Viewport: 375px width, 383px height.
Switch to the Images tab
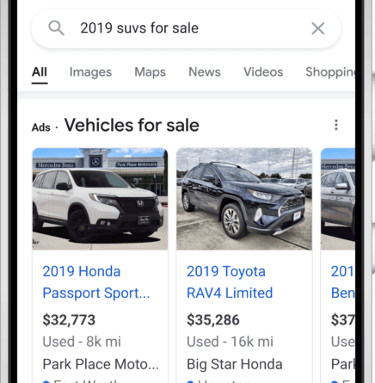[90, 72]
